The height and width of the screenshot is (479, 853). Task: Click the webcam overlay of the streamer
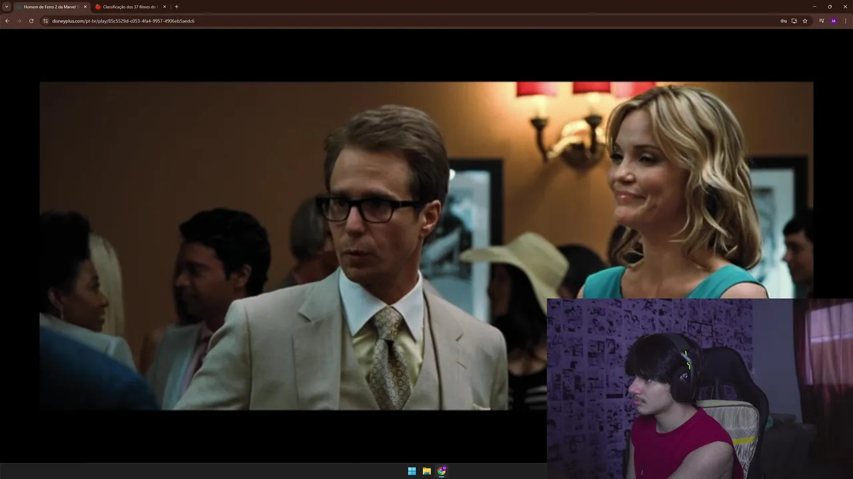tap(700, 389)
